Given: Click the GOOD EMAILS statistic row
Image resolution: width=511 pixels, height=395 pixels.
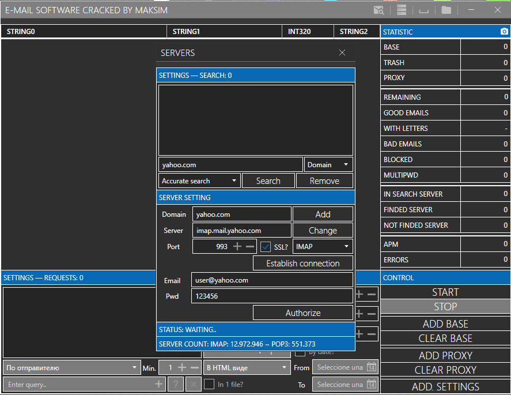Looking at the screenshot, I should pyautogui.click(x=445, y=113).
